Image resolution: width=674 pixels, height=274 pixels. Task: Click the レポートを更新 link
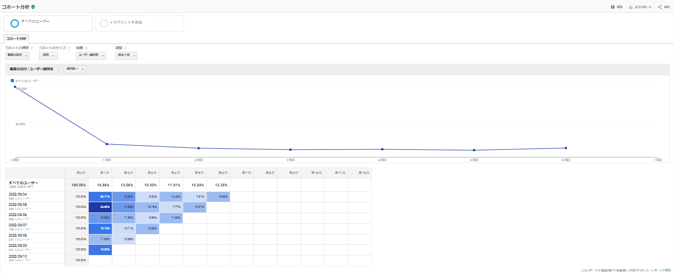click(661, 270)
